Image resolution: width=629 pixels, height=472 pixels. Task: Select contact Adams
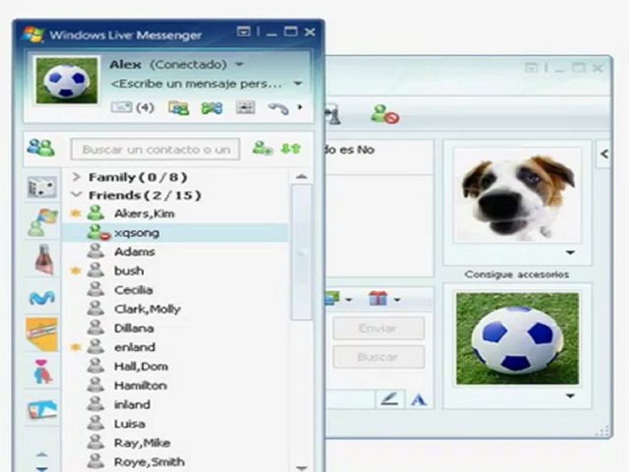click(x=135, y=252)
